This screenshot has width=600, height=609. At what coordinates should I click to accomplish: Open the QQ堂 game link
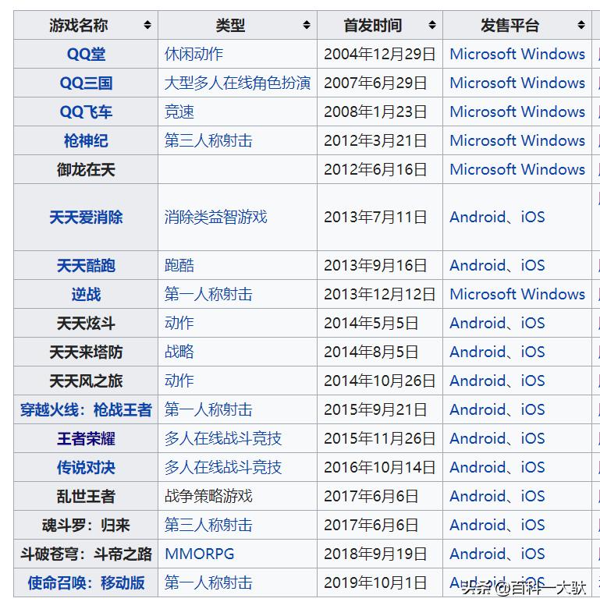[x=86, y=55]
